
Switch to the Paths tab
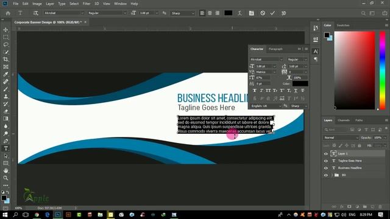pos(359,120)
